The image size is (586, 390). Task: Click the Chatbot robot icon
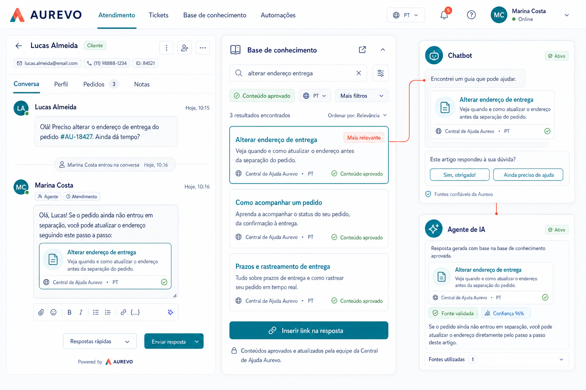click(434, 56)
